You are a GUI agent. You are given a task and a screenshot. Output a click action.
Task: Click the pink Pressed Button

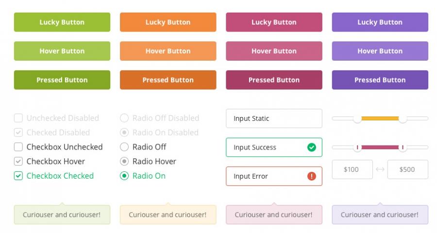click(274, 80)
